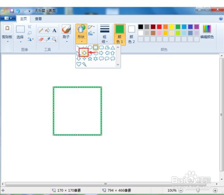The height and width of the screenshot is (195, 224).
Task: Toggle Color 2 selection
Action: point(131,35)
